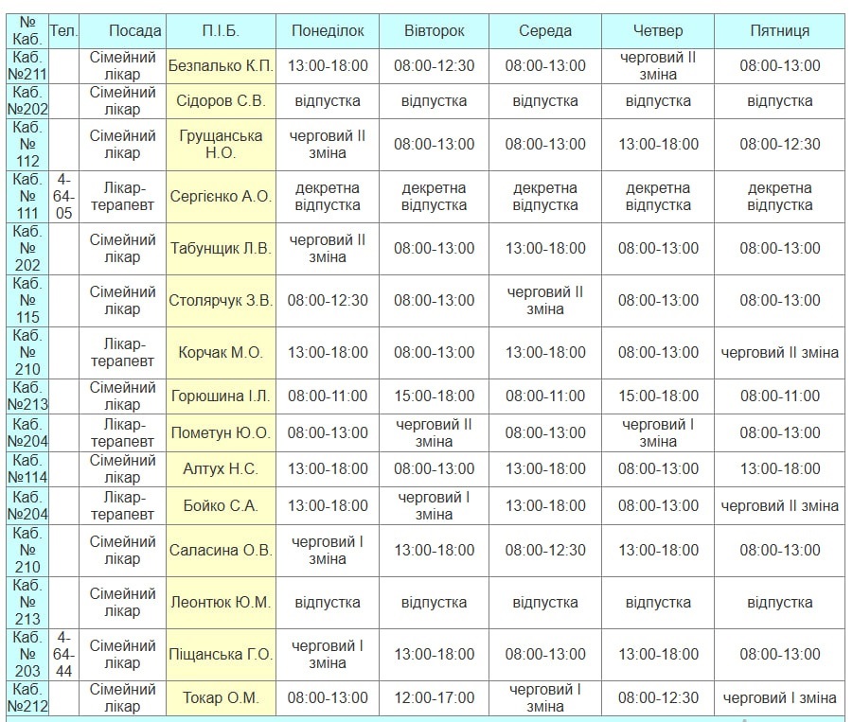Viewport: 853px width, 722px height.
Task: Click the cabinet cell "Каб. №211"
Action: [x=27, y=66]
